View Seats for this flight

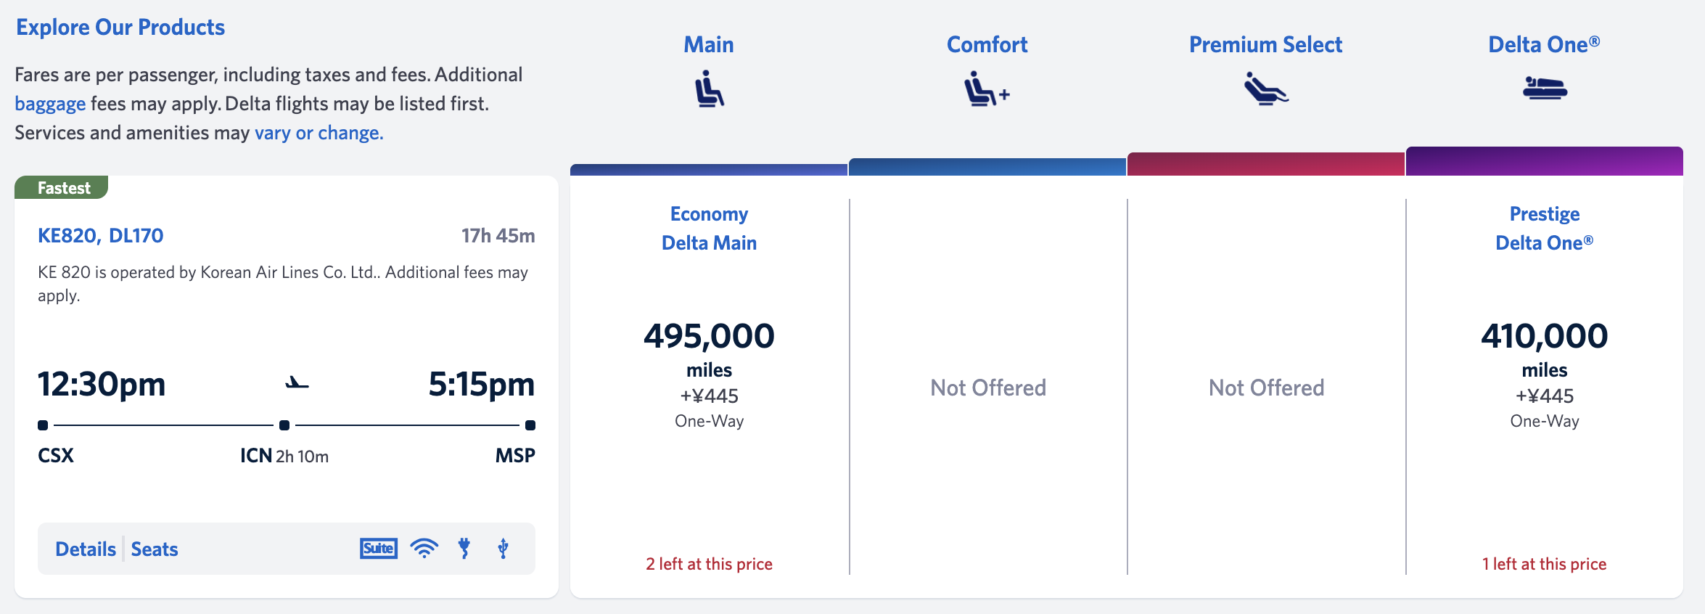155,549
